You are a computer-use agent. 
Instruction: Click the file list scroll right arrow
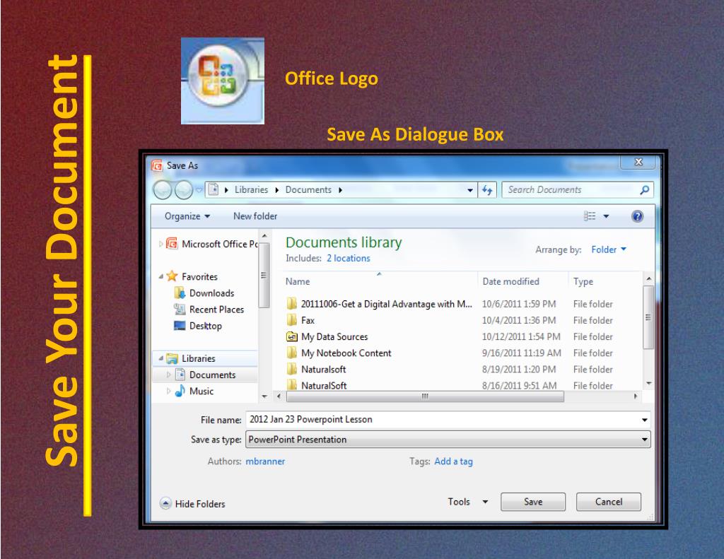(636, 396)
